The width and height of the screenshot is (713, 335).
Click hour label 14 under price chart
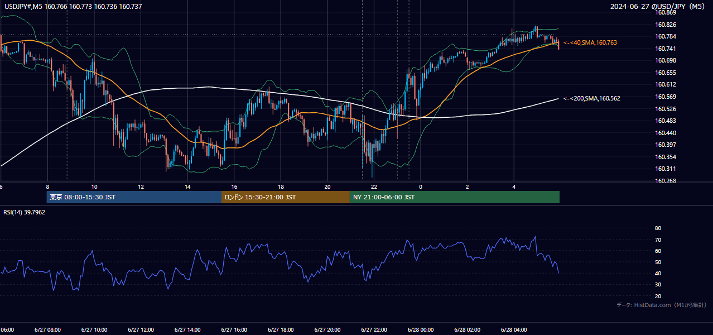pos(187,187)
